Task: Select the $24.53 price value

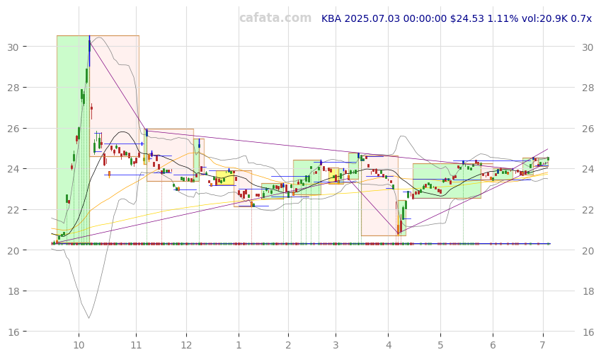Action: point(467,18)
